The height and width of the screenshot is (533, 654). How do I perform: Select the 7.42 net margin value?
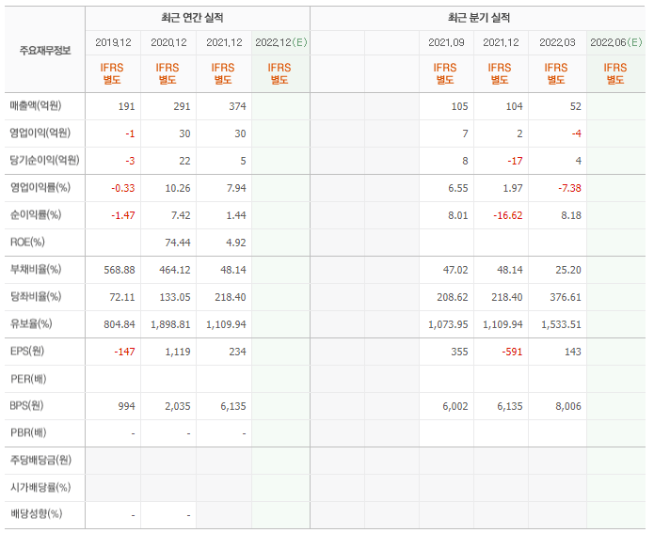pos(181,215)
